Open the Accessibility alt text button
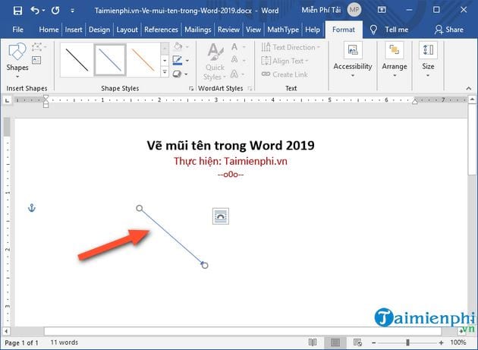Screen dimensions: 478x350 (353, 59)
